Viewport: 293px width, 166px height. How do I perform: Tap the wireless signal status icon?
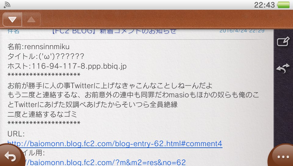click(7, 5)
